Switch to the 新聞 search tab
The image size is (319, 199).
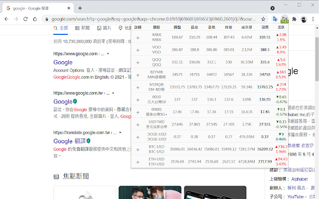[x=82, y=28]
